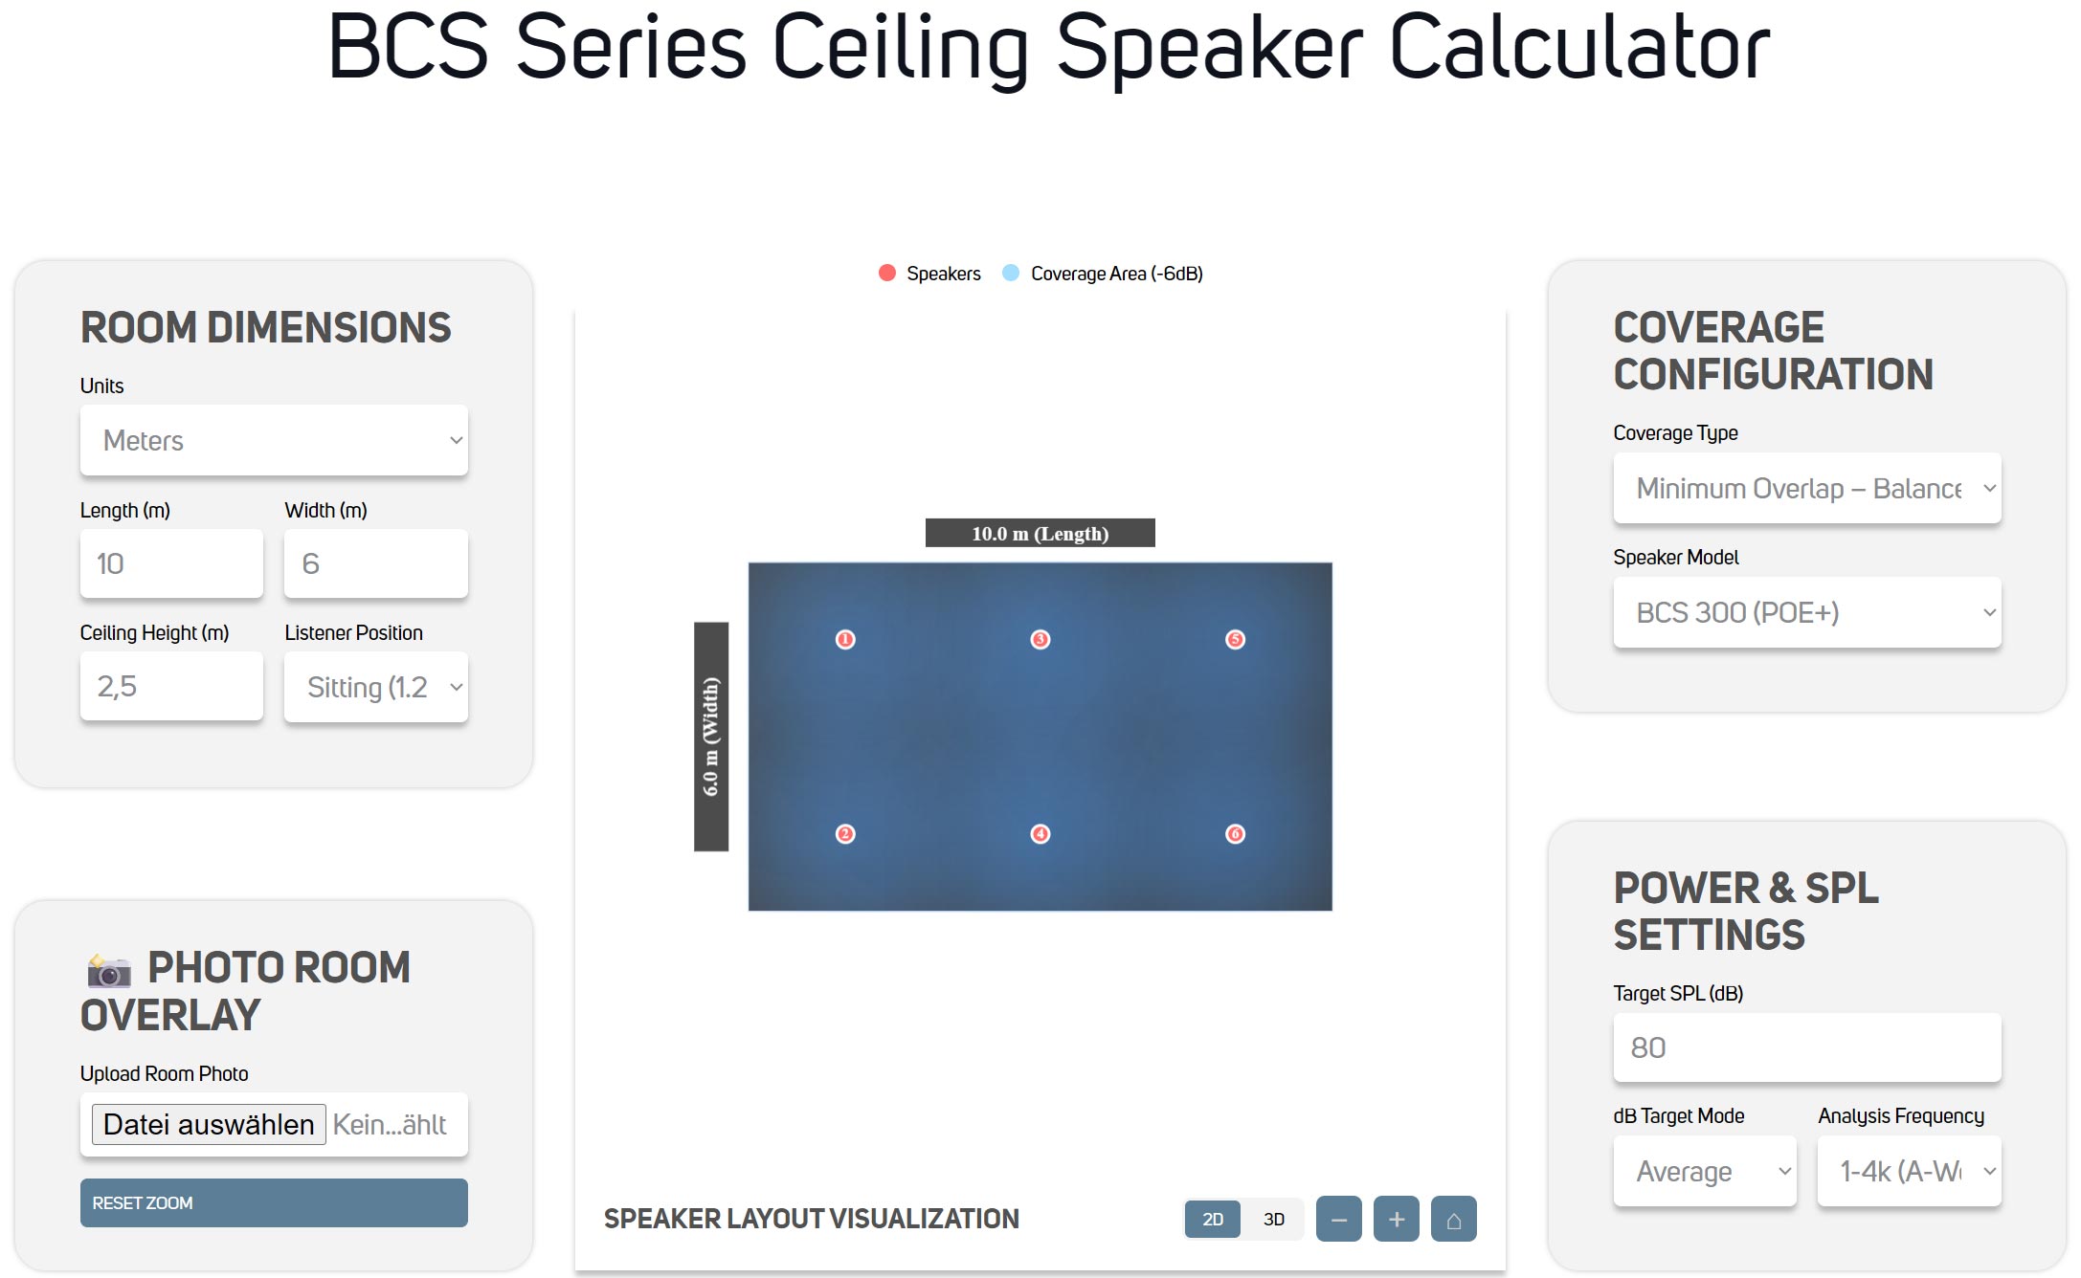Screen dimensions: 2081x1278
Task: Toggle Coverage Area (-6dB) legend entry
Action: pyautogui.click(x=1103, y=274)
